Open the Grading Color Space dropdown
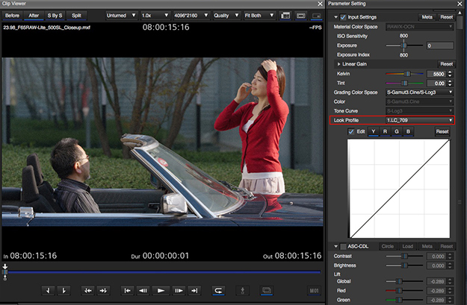 click(x=419, y=92)
